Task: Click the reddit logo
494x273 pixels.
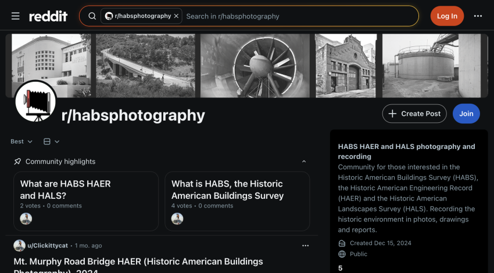Action: (x=48, y=16)
